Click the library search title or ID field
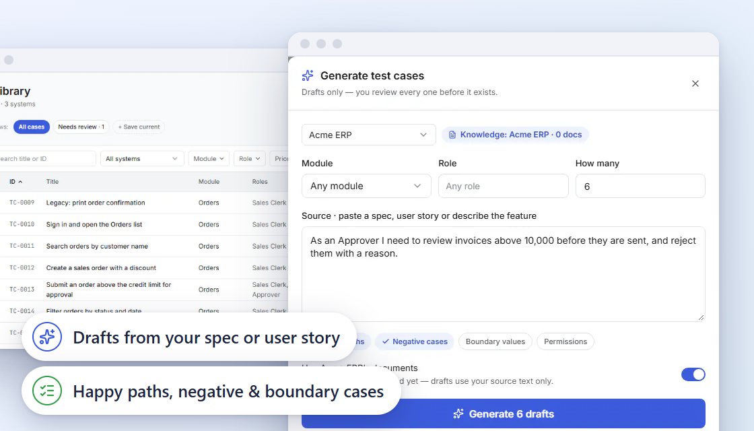 (x=47, y=159)
